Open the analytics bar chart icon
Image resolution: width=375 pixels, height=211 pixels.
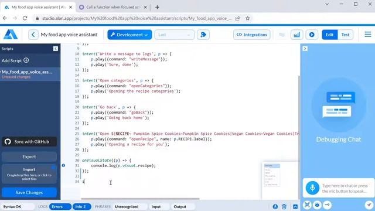pos(297,35)
